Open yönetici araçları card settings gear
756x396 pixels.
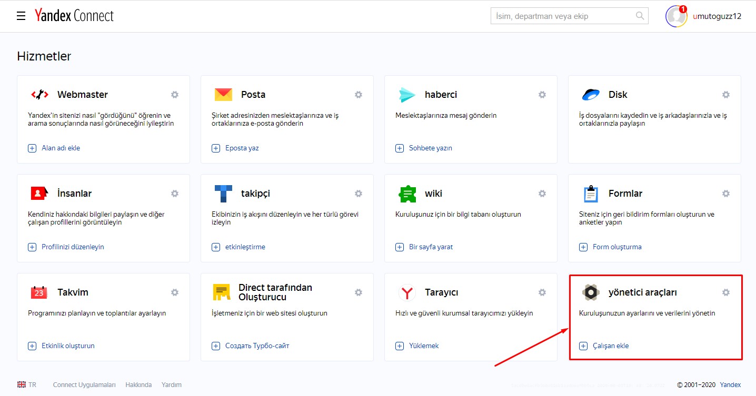pos(726,292)
